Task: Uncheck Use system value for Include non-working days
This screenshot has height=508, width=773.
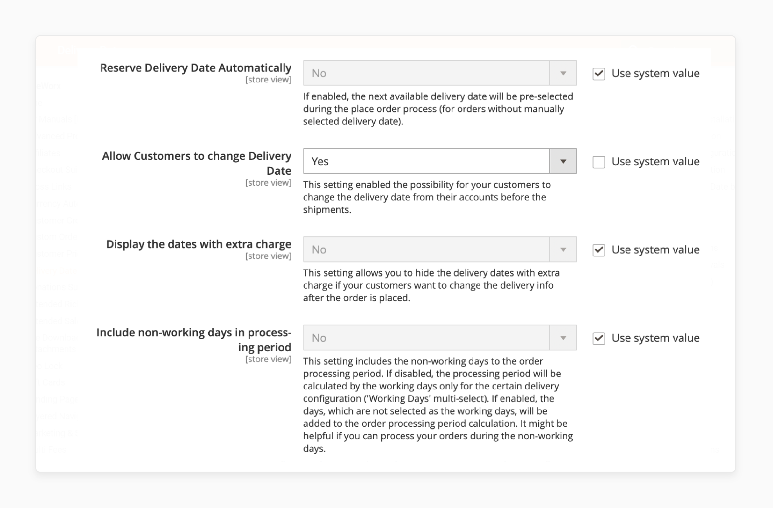Action: coord(598,338)
